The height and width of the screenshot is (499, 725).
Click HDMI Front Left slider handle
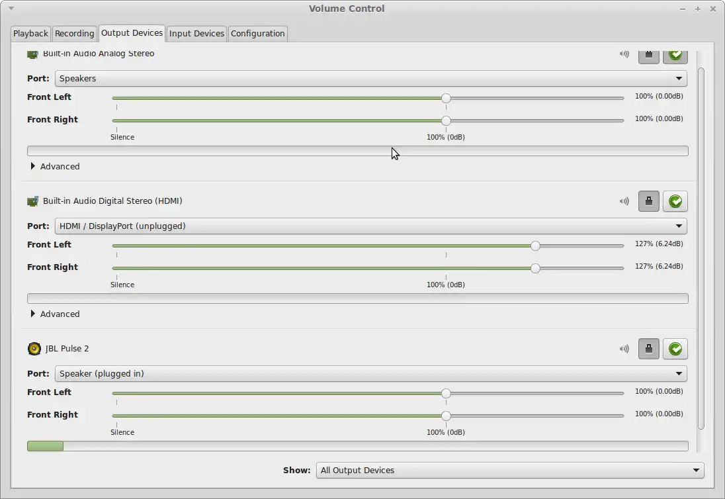[535, 246]
